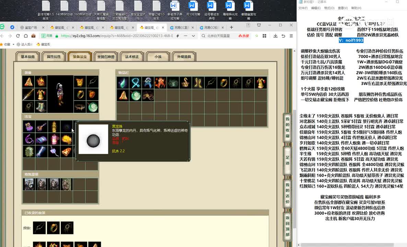Open the 坐骑召唤兽 tab

tap(106, 57)
